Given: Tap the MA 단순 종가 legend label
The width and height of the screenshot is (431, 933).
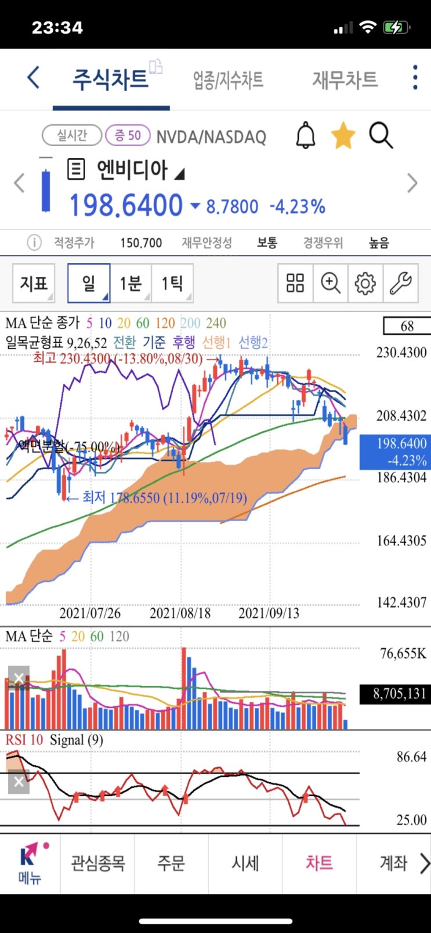Looking at the screenshot, I should click(x=44, y=323).
